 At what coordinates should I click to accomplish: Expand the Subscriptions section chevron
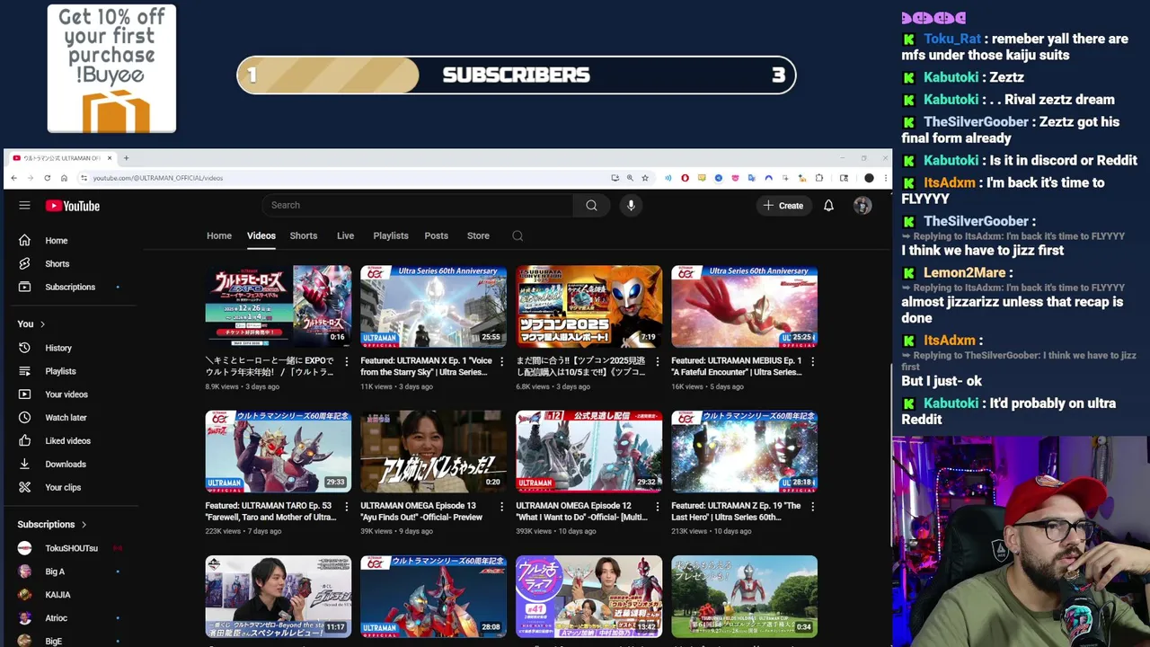(84, 525)
